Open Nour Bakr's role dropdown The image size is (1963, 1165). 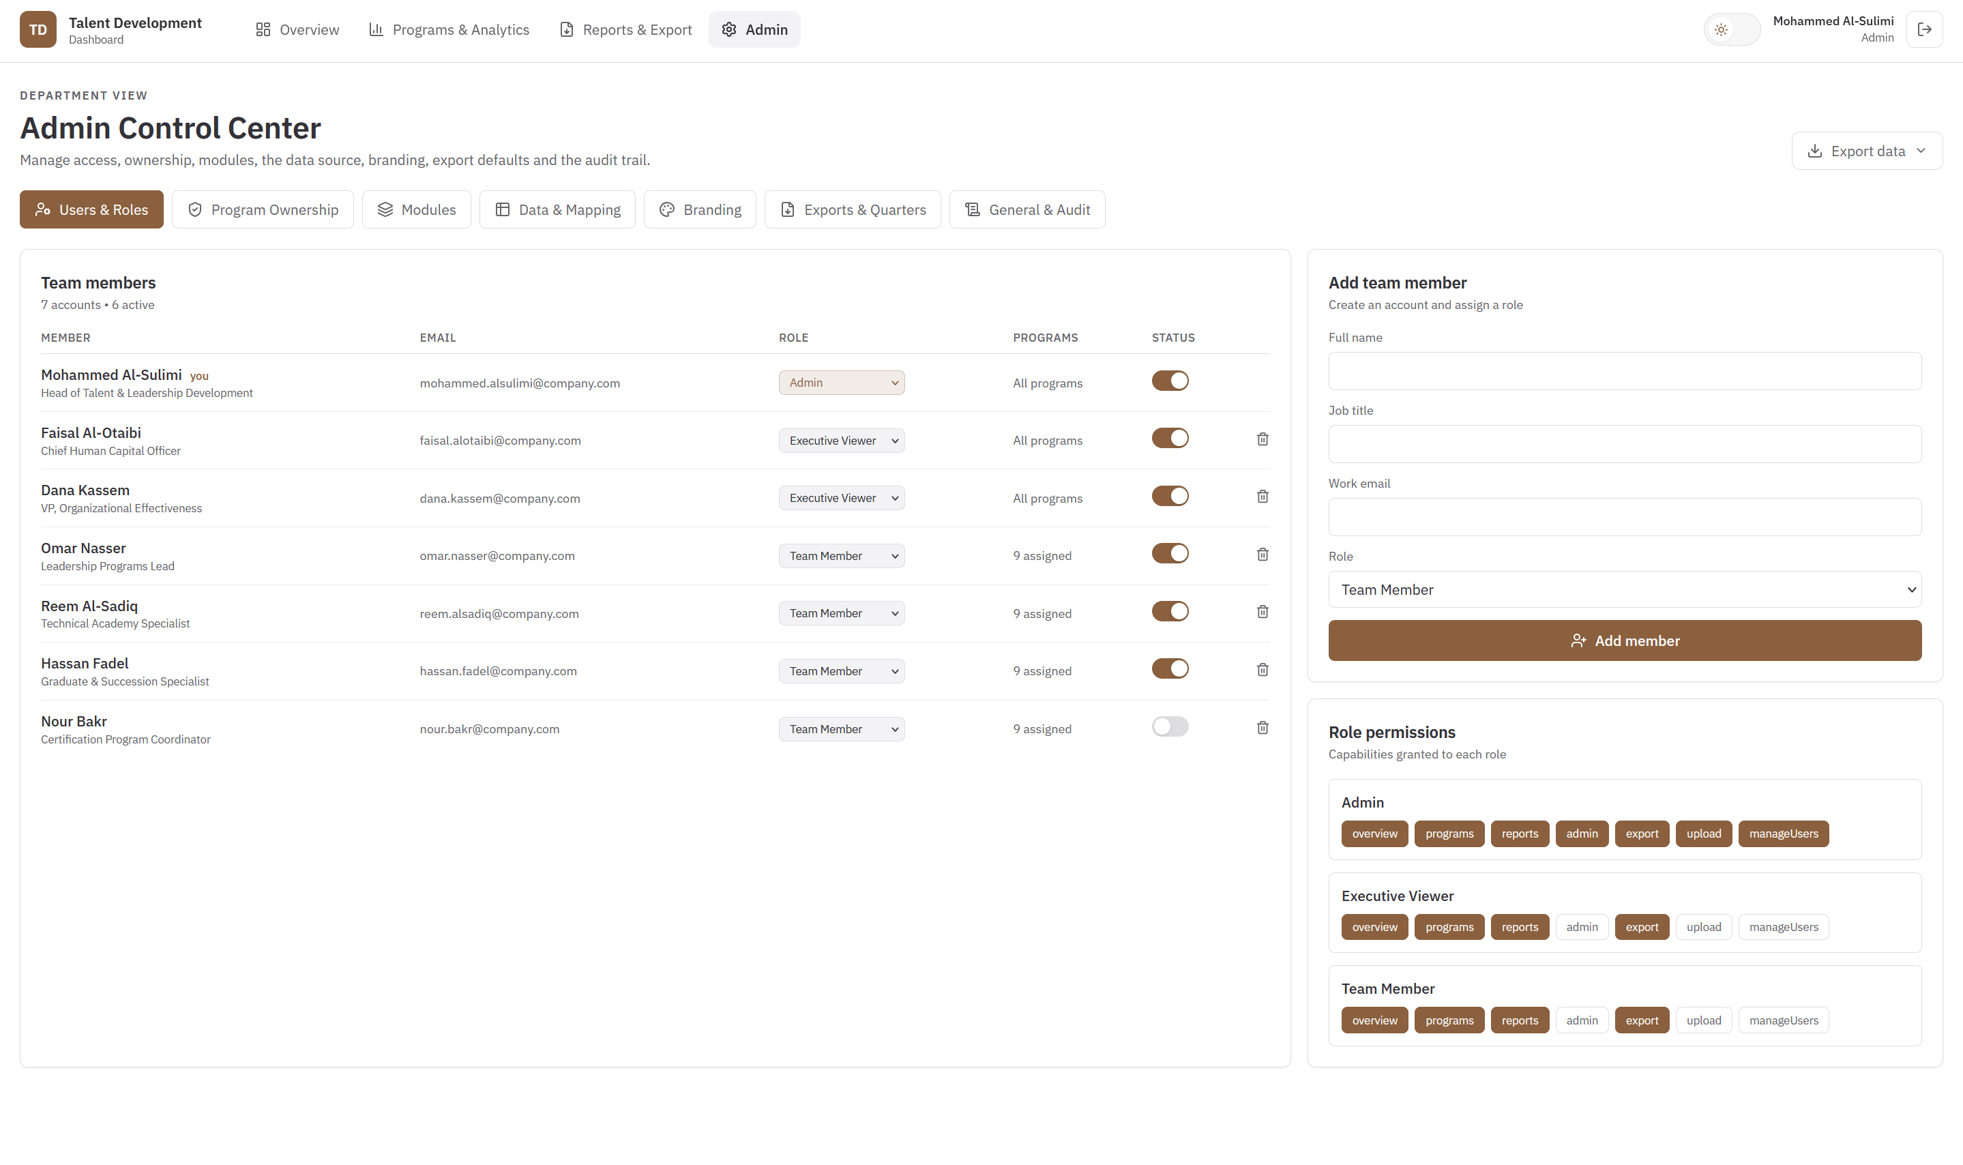point(842,729)
